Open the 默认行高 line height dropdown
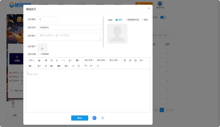The width and height of the screenshot is (220, 127). tap(114, 60)
